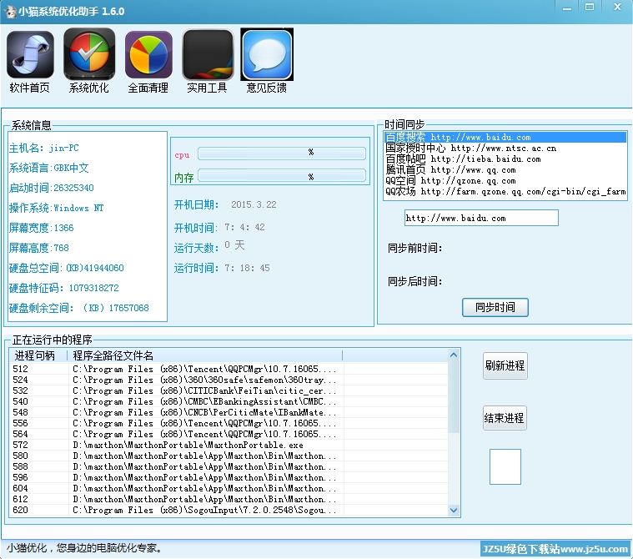Select process row with handle 564

229,434
